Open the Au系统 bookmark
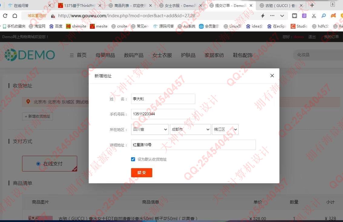Viewport: 343px width, 222px height. tap(186, 26)
